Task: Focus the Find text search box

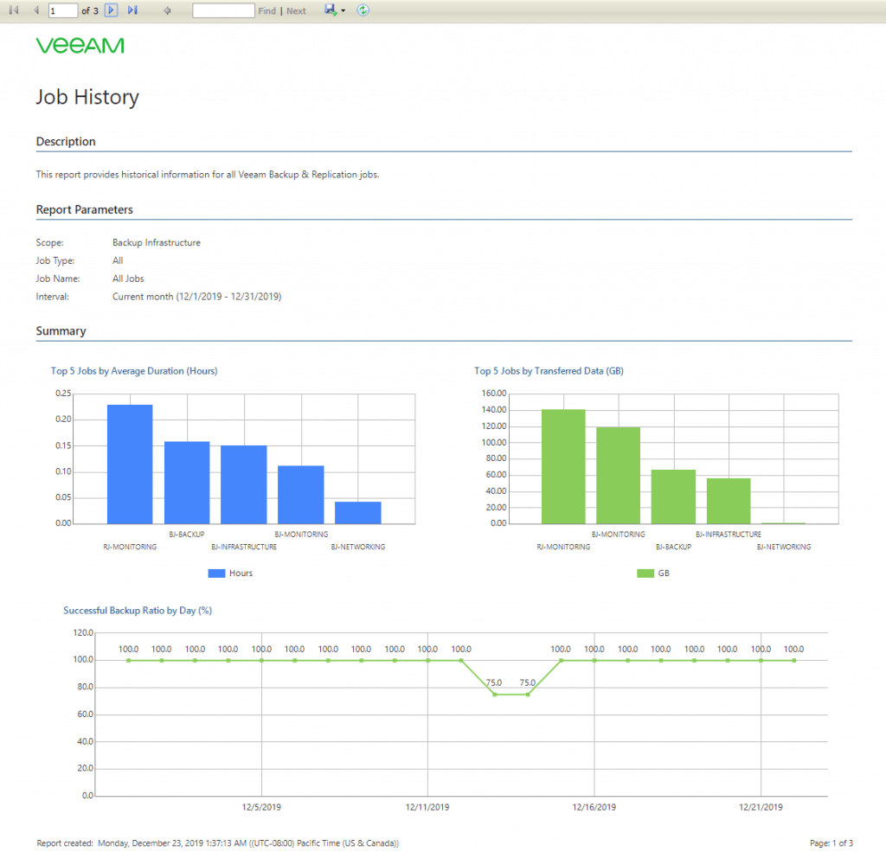Action: coord(223,10)
